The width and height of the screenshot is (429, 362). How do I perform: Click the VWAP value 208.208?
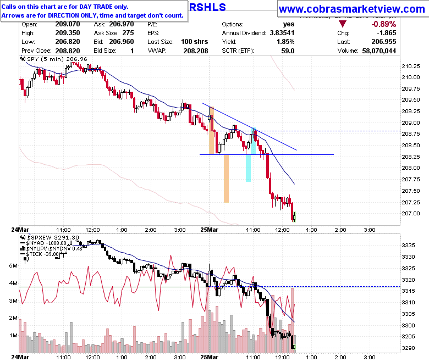pos(196,51)
